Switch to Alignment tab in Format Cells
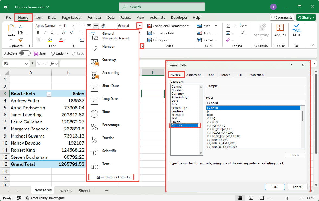 point(193,75)
